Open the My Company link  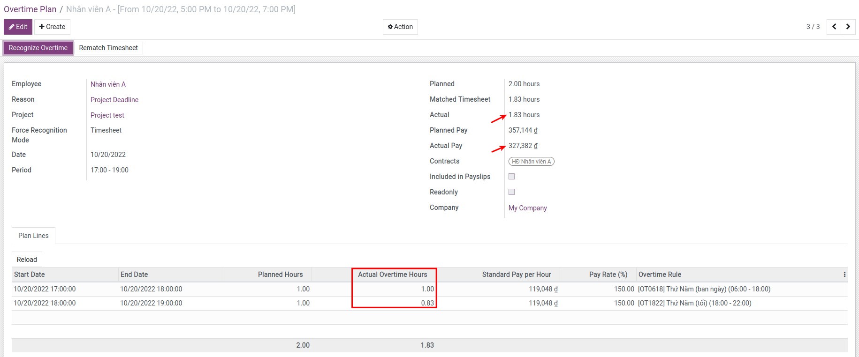pos(528,208)
